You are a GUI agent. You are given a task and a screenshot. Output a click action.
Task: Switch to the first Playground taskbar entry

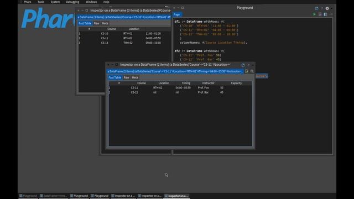[x=28, y=196]
